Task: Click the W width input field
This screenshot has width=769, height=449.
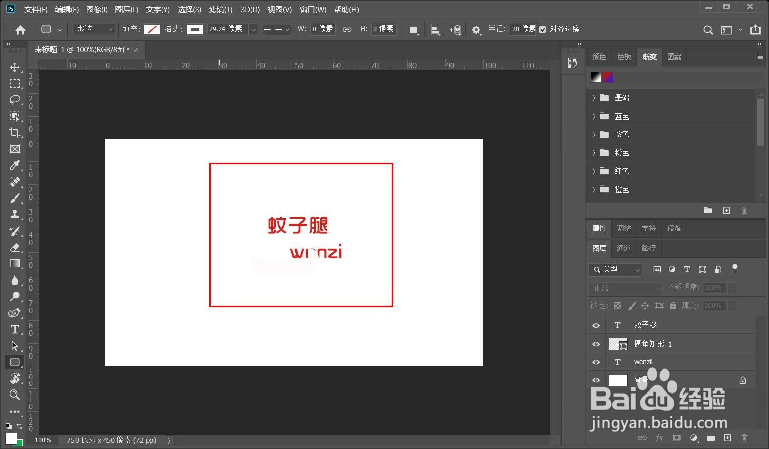Action: click(x=323, y=29)
